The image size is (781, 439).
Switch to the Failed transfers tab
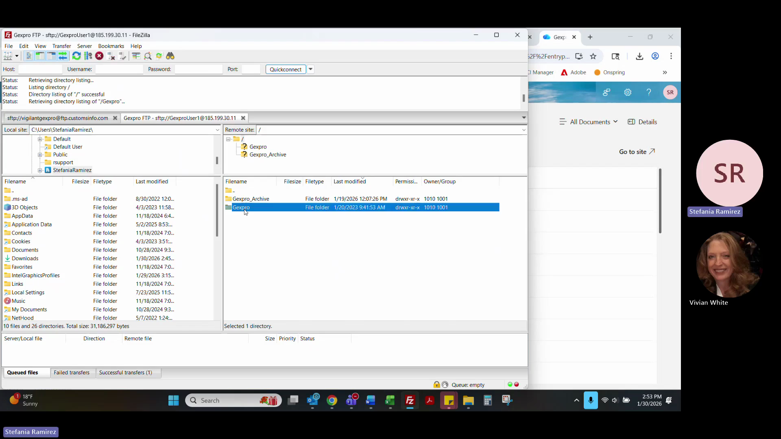(72, 373)
